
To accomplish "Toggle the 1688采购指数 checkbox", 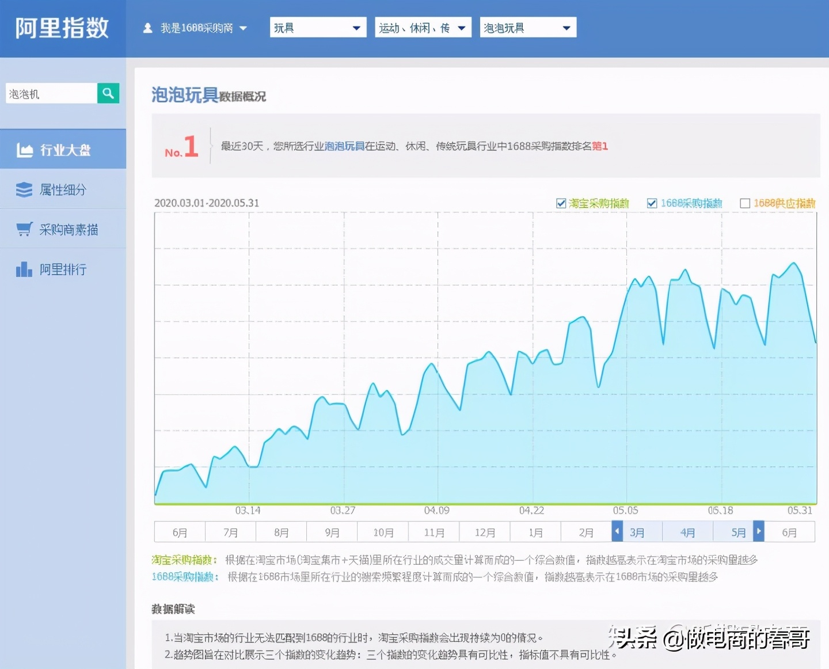I will (652, 203).
